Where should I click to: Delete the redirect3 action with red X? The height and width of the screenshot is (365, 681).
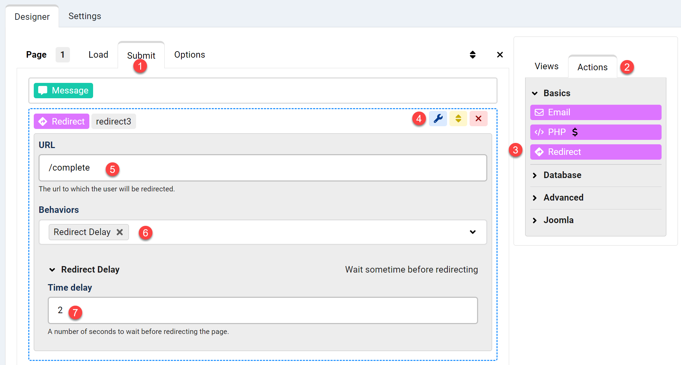click(x=478, y=119)
